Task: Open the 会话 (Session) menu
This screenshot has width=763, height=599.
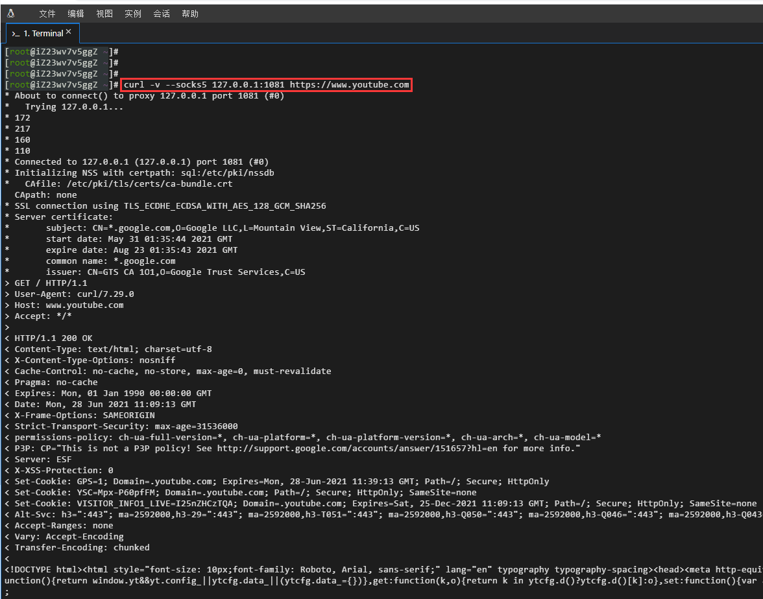Action: [162, 14]
